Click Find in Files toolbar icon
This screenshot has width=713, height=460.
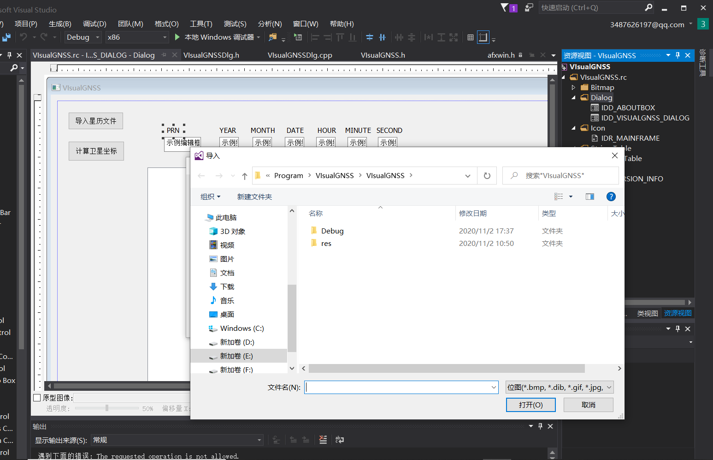tap(273, 37)
